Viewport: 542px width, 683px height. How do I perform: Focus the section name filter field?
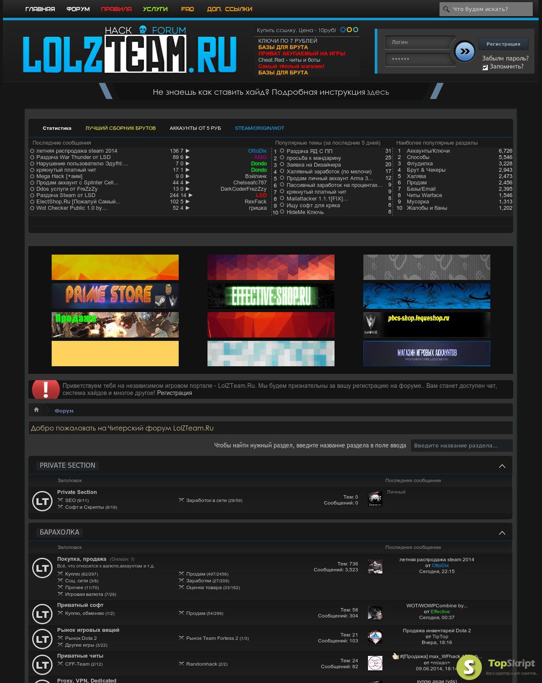tap(462, 445)
